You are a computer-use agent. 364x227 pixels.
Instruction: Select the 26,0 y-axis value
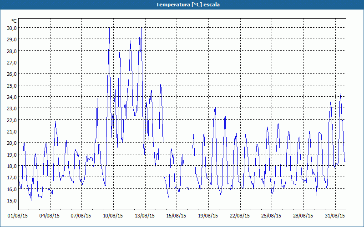coord(12,74)
